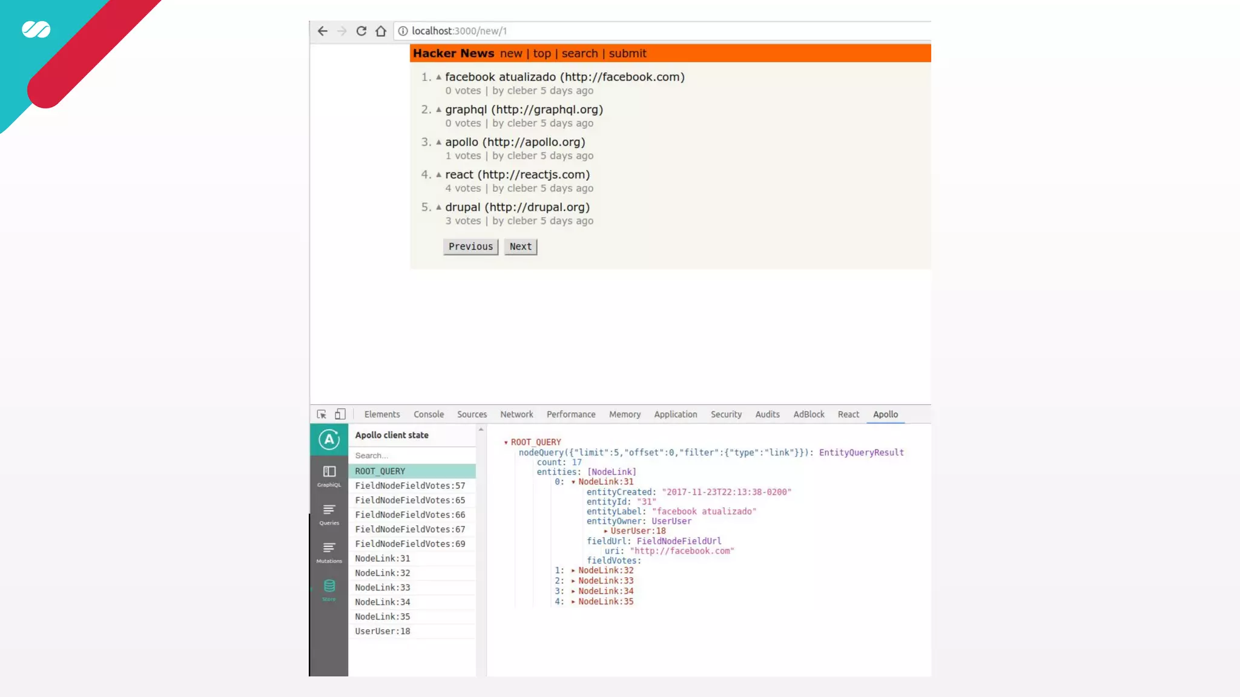Open the 'submit' link in header
Viewport: 1240px width, 697px height.
627,53
